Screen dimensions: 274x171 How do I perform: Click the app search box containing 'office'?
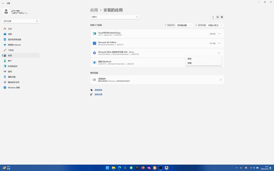pos(115,17)
